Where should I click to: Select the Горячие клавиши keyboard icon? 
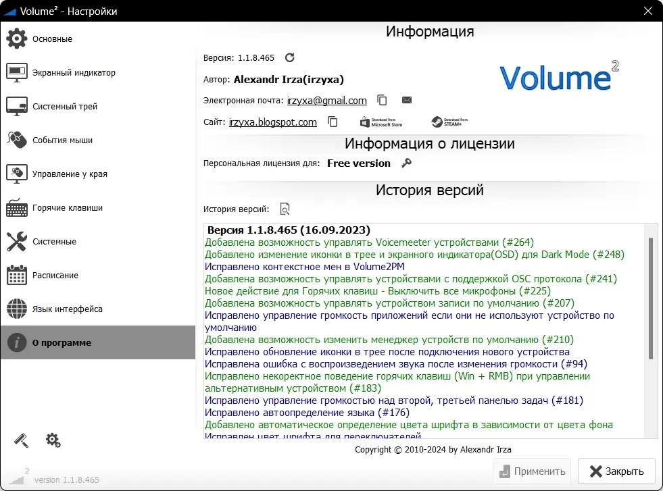pyautogui.click(x=16, y=207)
